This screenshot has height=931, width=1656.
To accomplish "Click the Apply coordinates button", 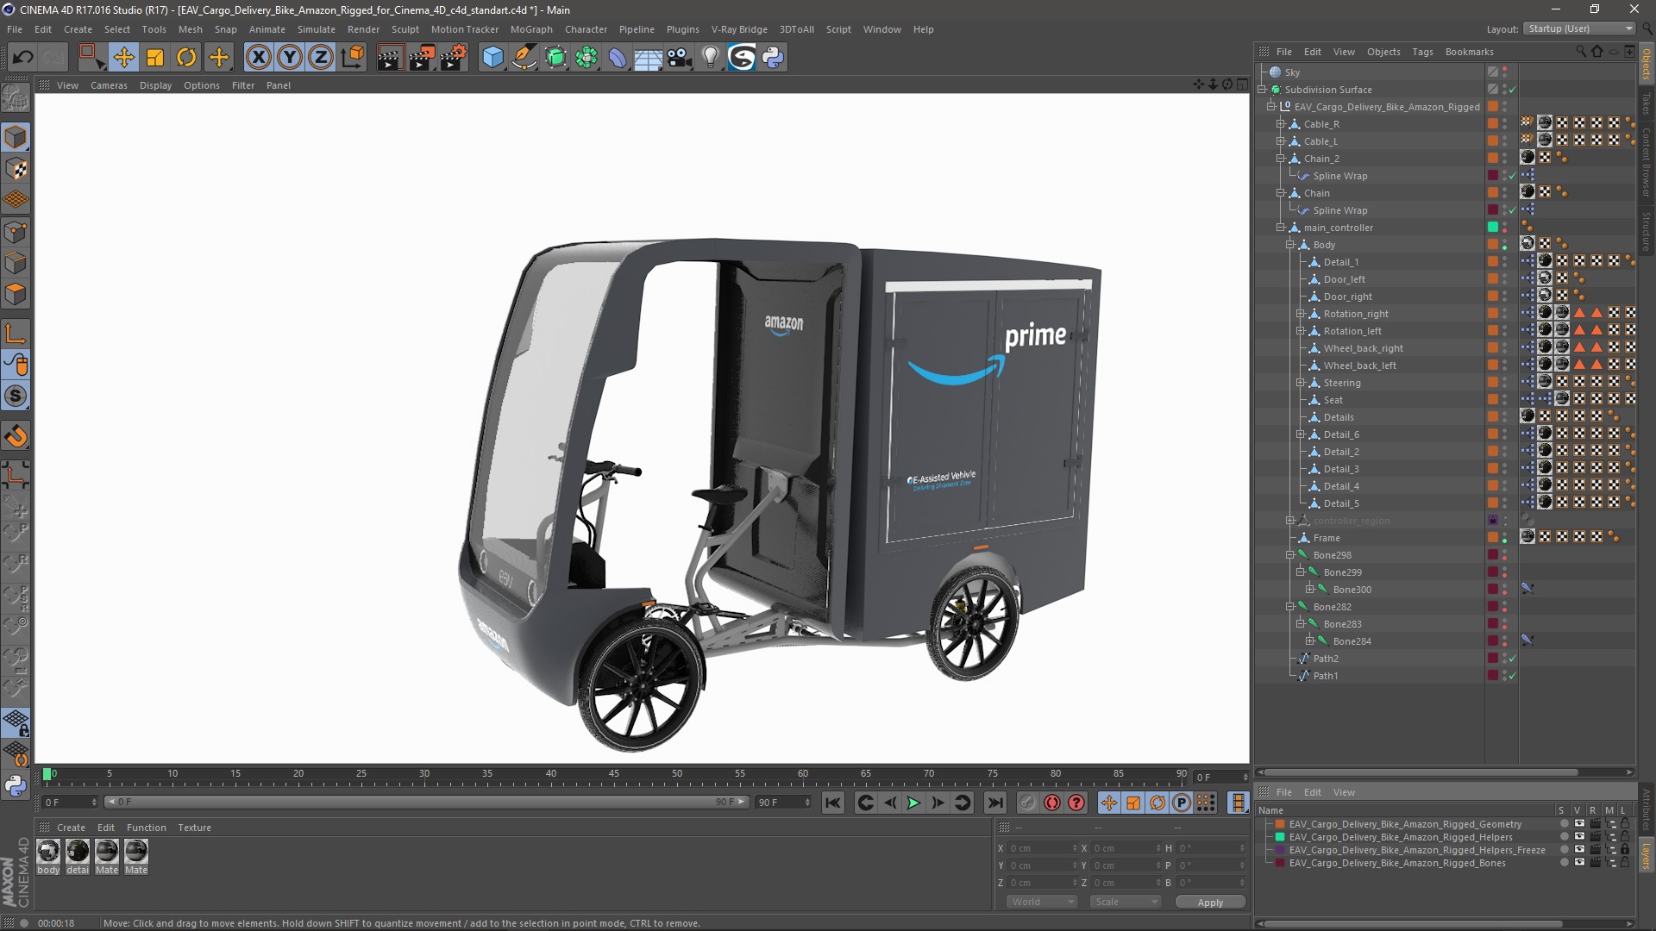I will click(1210, 903).
